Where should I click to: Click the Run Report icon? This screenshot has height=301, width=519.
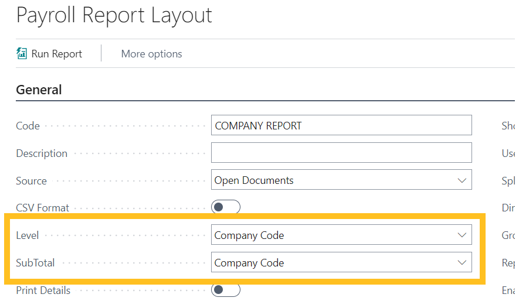coord(22,54)
